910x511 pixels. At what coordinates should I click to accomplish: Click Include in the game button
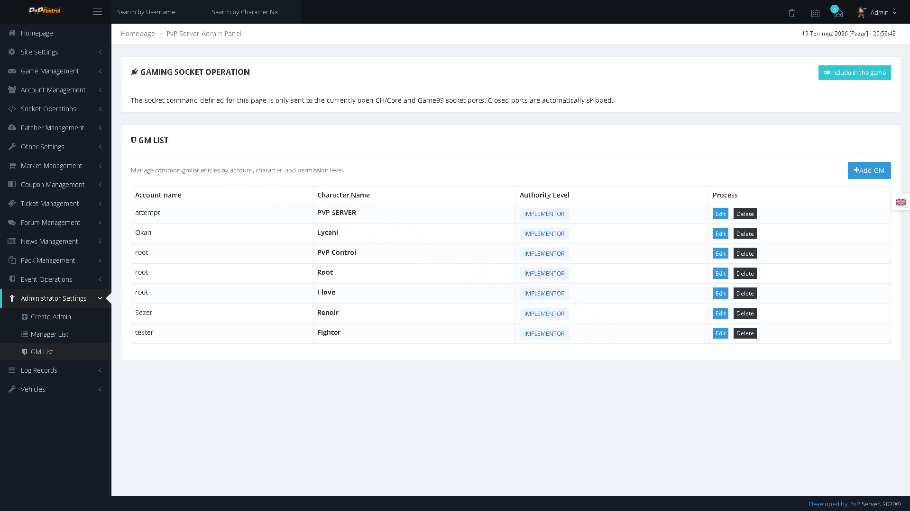click(855, 72)
